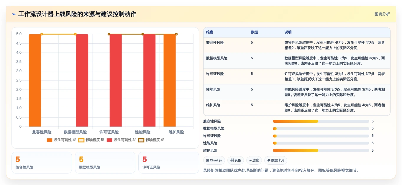
Task: Toggle the red 发生可能性 3/ legend entry
Action: click(x=121, y=140)
